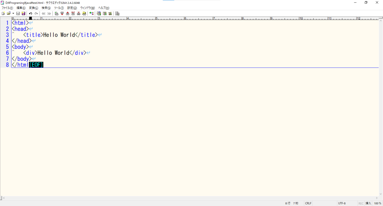
Task: Click line number 3 in gutter
Action: pyautogui.click(x=7, y=35)
